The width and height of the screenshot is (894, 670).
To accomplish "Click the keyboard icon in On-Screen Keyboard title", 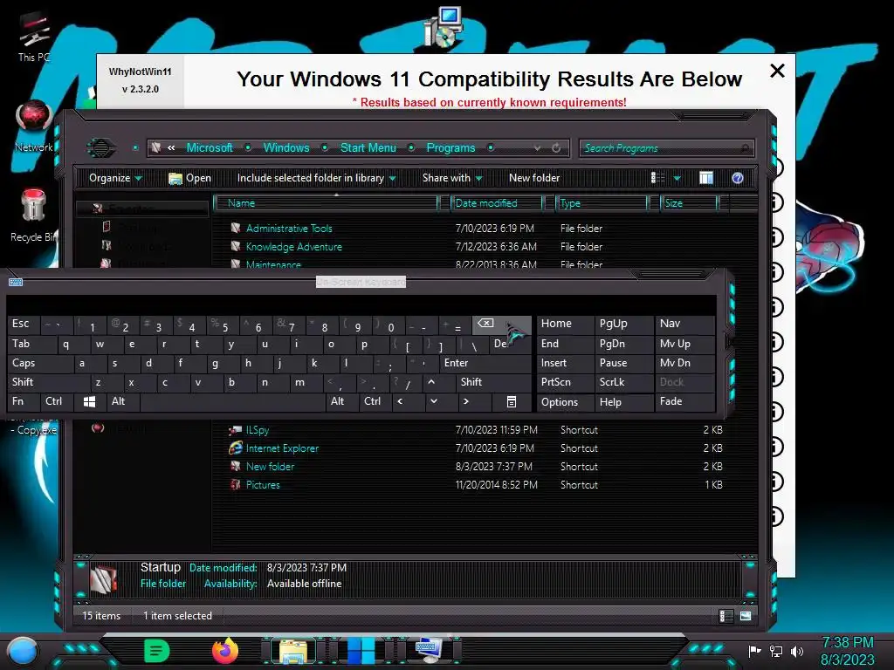I will click(x=16, y=282).
